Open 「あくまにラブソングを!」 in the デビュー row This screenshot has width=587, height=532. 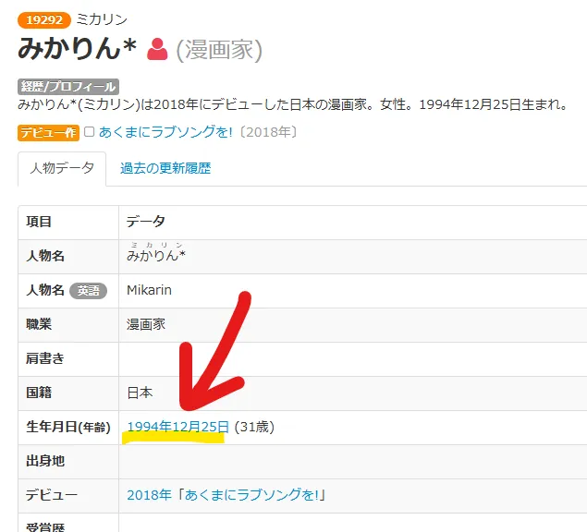click(252, 495)
